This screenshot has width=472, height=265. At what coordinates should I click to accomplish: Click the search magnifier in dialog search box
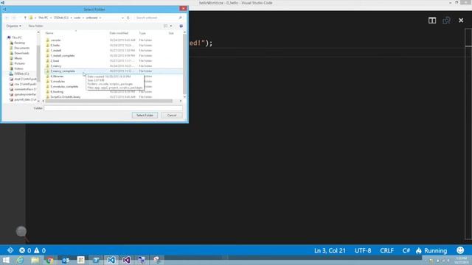(180, 18)
